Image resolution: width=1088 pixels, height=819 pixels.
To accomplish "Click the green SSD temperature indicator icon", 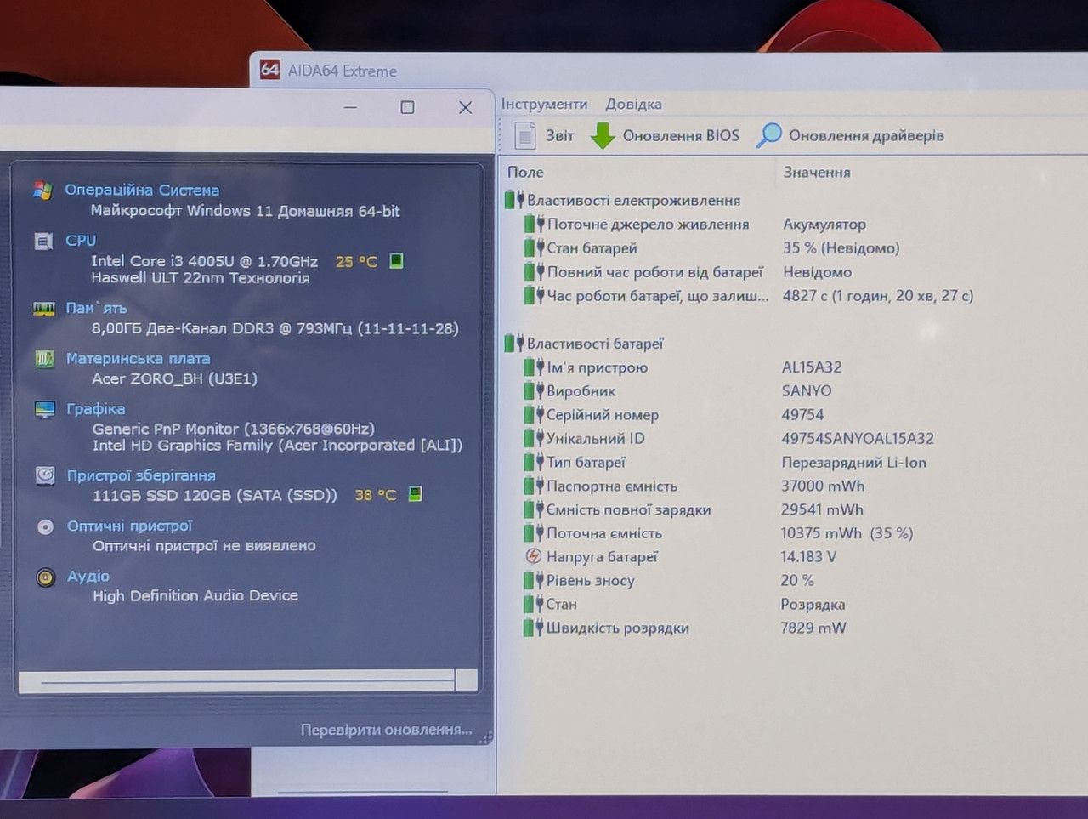I will click(x=415, y=494).
